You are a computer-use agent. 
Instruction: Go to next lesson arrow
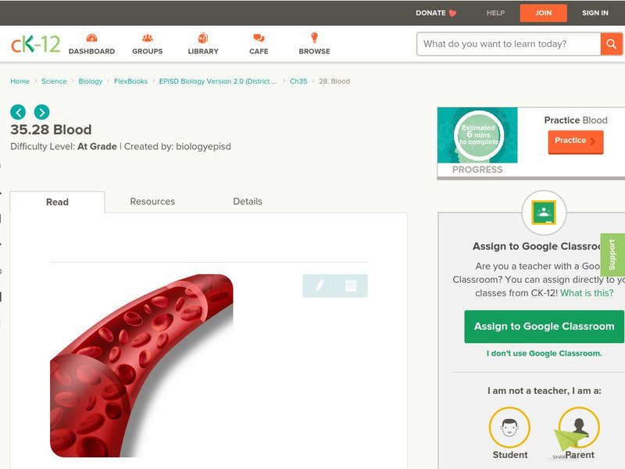point(42,112)
